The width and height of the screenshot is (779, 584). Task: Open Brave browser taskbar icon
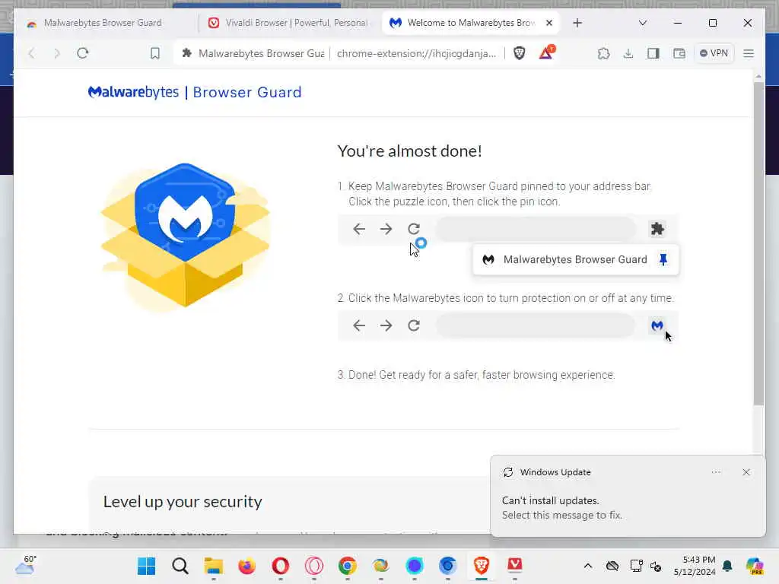[x=481, y=566]
